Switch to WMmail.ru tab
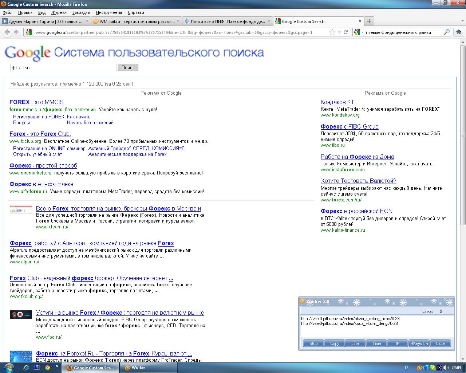The width and height of the screenshot is (466, 373). (x=136, y=21)
